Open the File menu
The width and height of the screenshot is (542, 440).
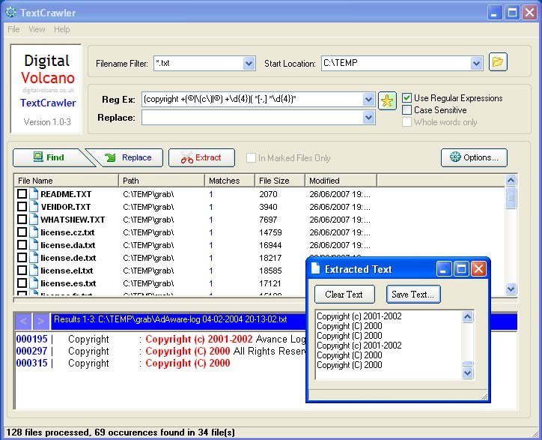point(13,29)
